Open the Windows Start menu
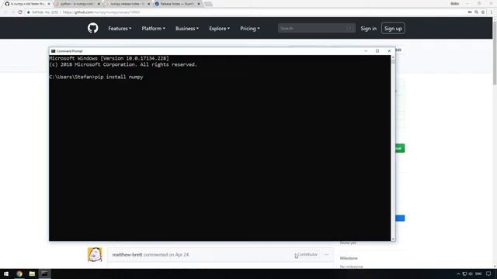Image resolution: width=497 pixels, height=279 pixels. pyautogui.click(x=6, y=274)
